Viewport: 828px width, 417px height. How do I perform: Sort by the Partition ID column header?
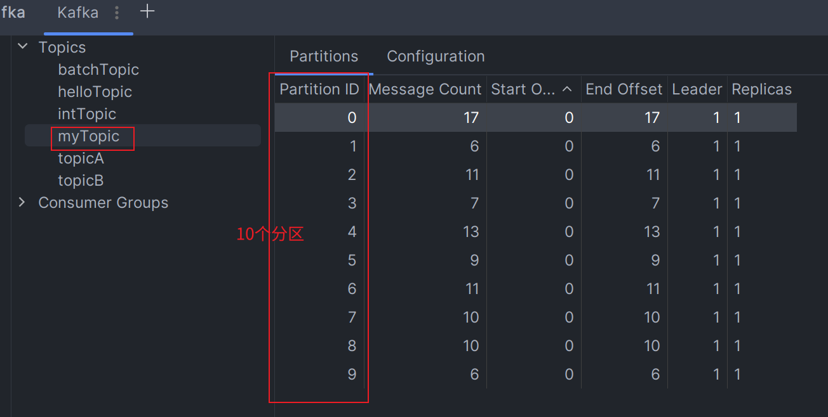319,90
